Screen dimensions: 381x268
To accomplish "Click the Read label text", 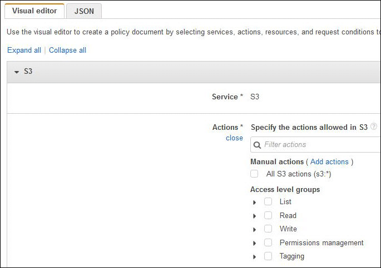I will tap(288, 215).
